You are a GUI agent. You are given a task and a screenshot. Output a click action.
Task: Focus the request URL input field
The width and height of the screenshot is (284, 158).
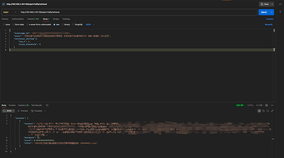138,12
